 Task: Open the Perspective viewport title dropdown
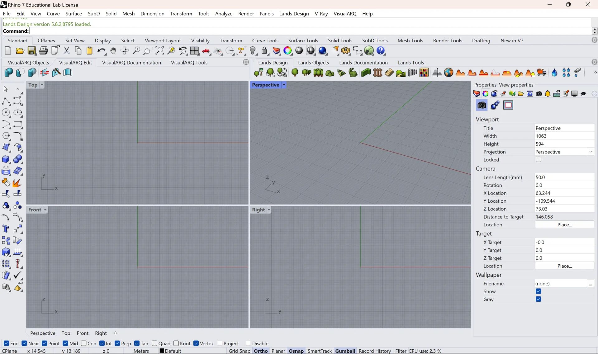284,85
